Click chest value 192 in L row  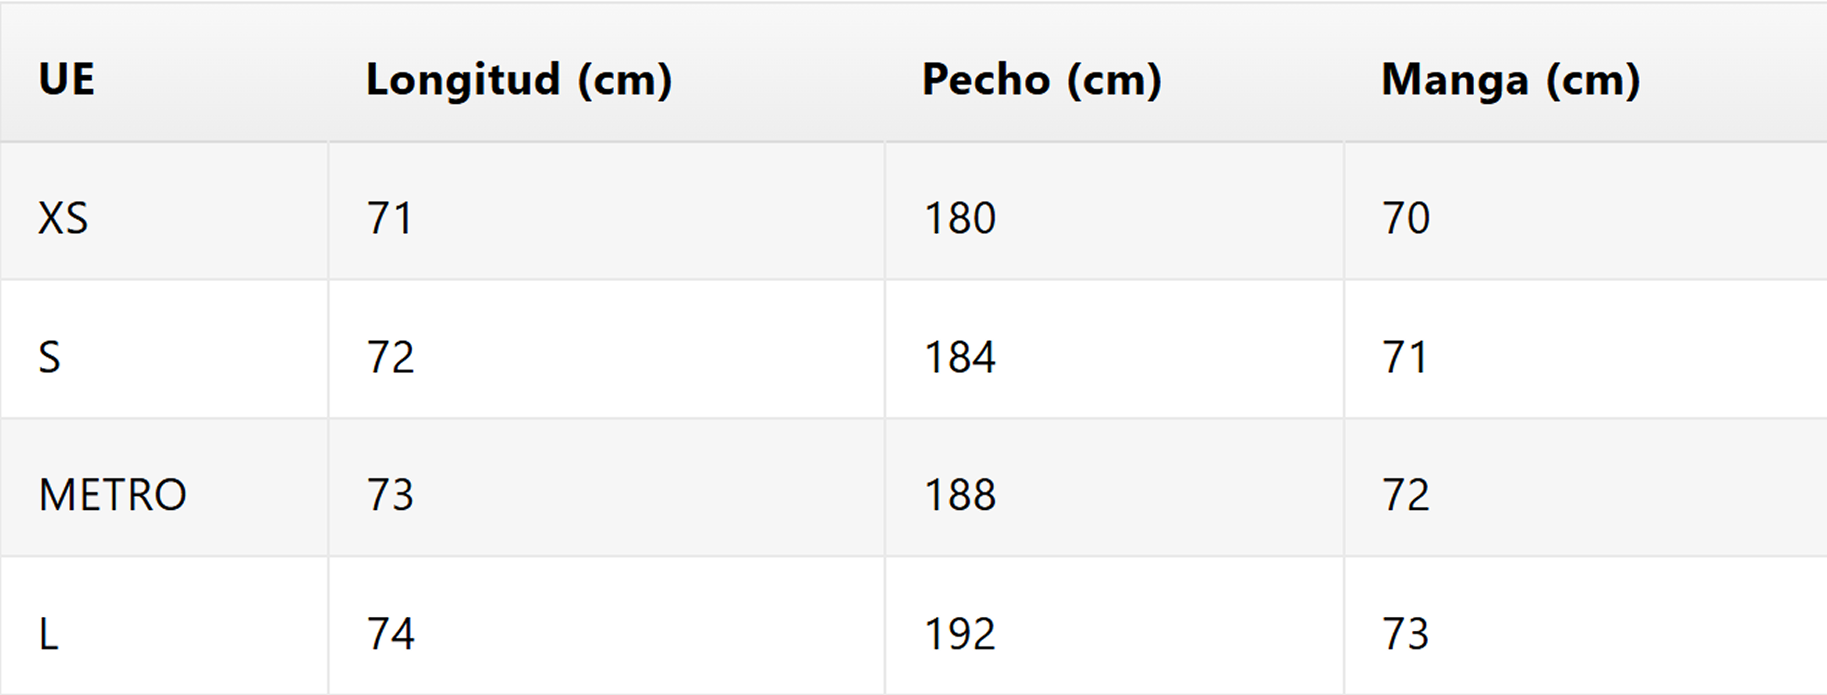(960, 633)
